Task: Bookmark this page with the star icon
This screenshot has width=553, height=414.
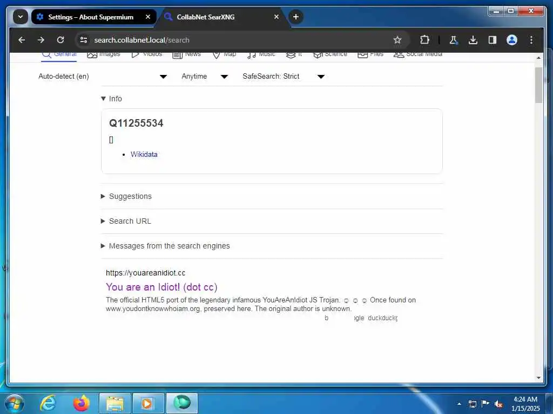Action: point(397,40)
